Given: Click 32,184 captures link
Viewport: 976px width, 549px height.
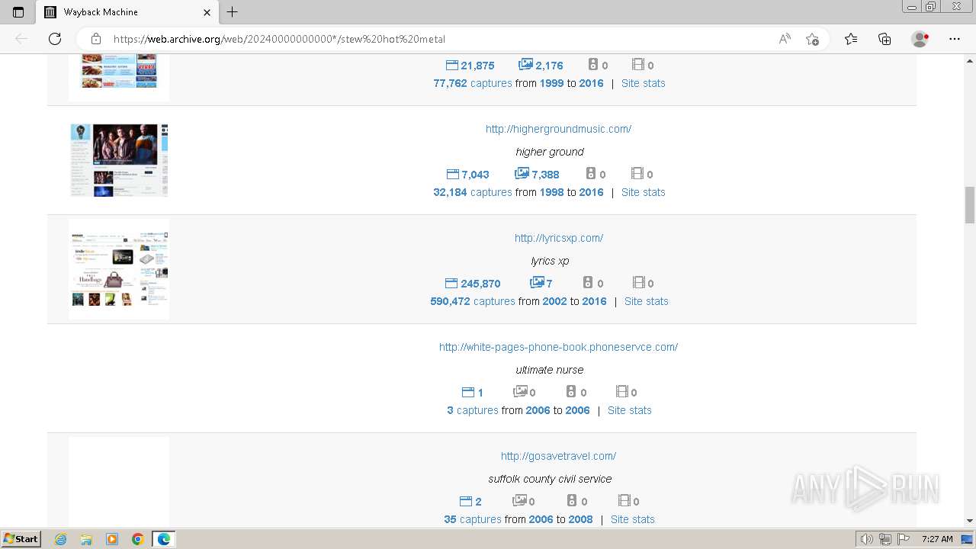Looking at the screenshot, I should point(473,192).
